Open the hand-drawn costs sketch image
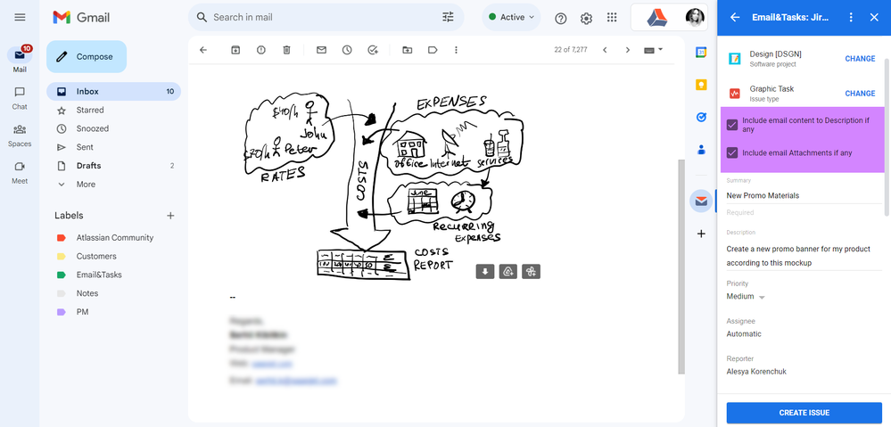 [384, 187]
